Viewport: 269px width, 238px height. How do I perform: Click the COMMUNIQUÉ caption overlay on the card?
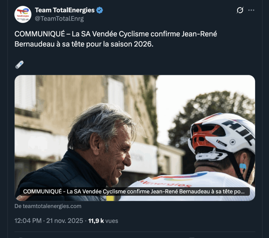(x=134, y=191)
